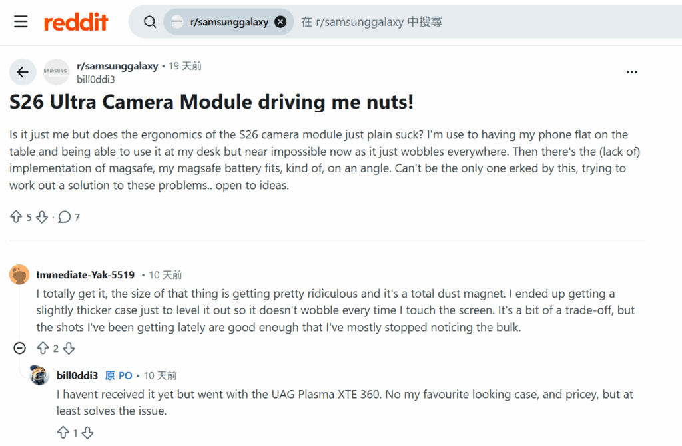
Task: Focus the search r/samsunggalaxy input field
Action: pos(487,22)
